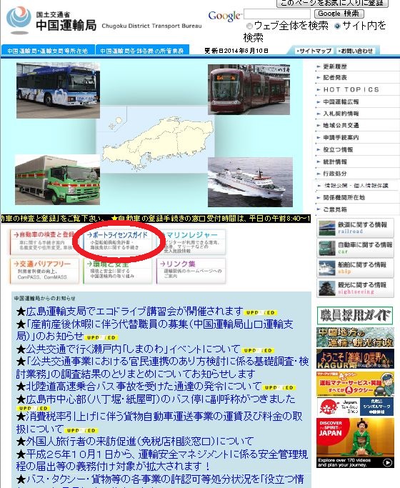Open ボートライセンスガイド banner

pos(118,242)
